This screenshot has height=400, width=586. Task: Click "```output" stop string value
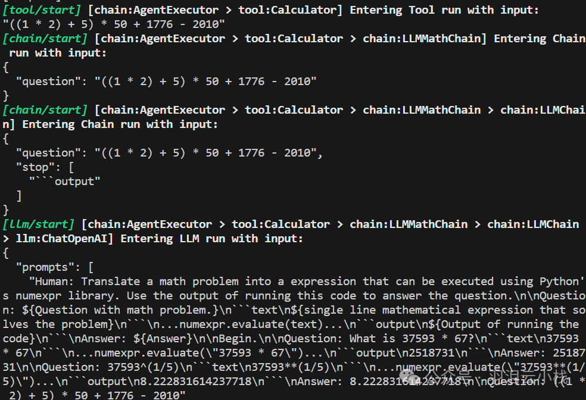[x=65, y=182]
